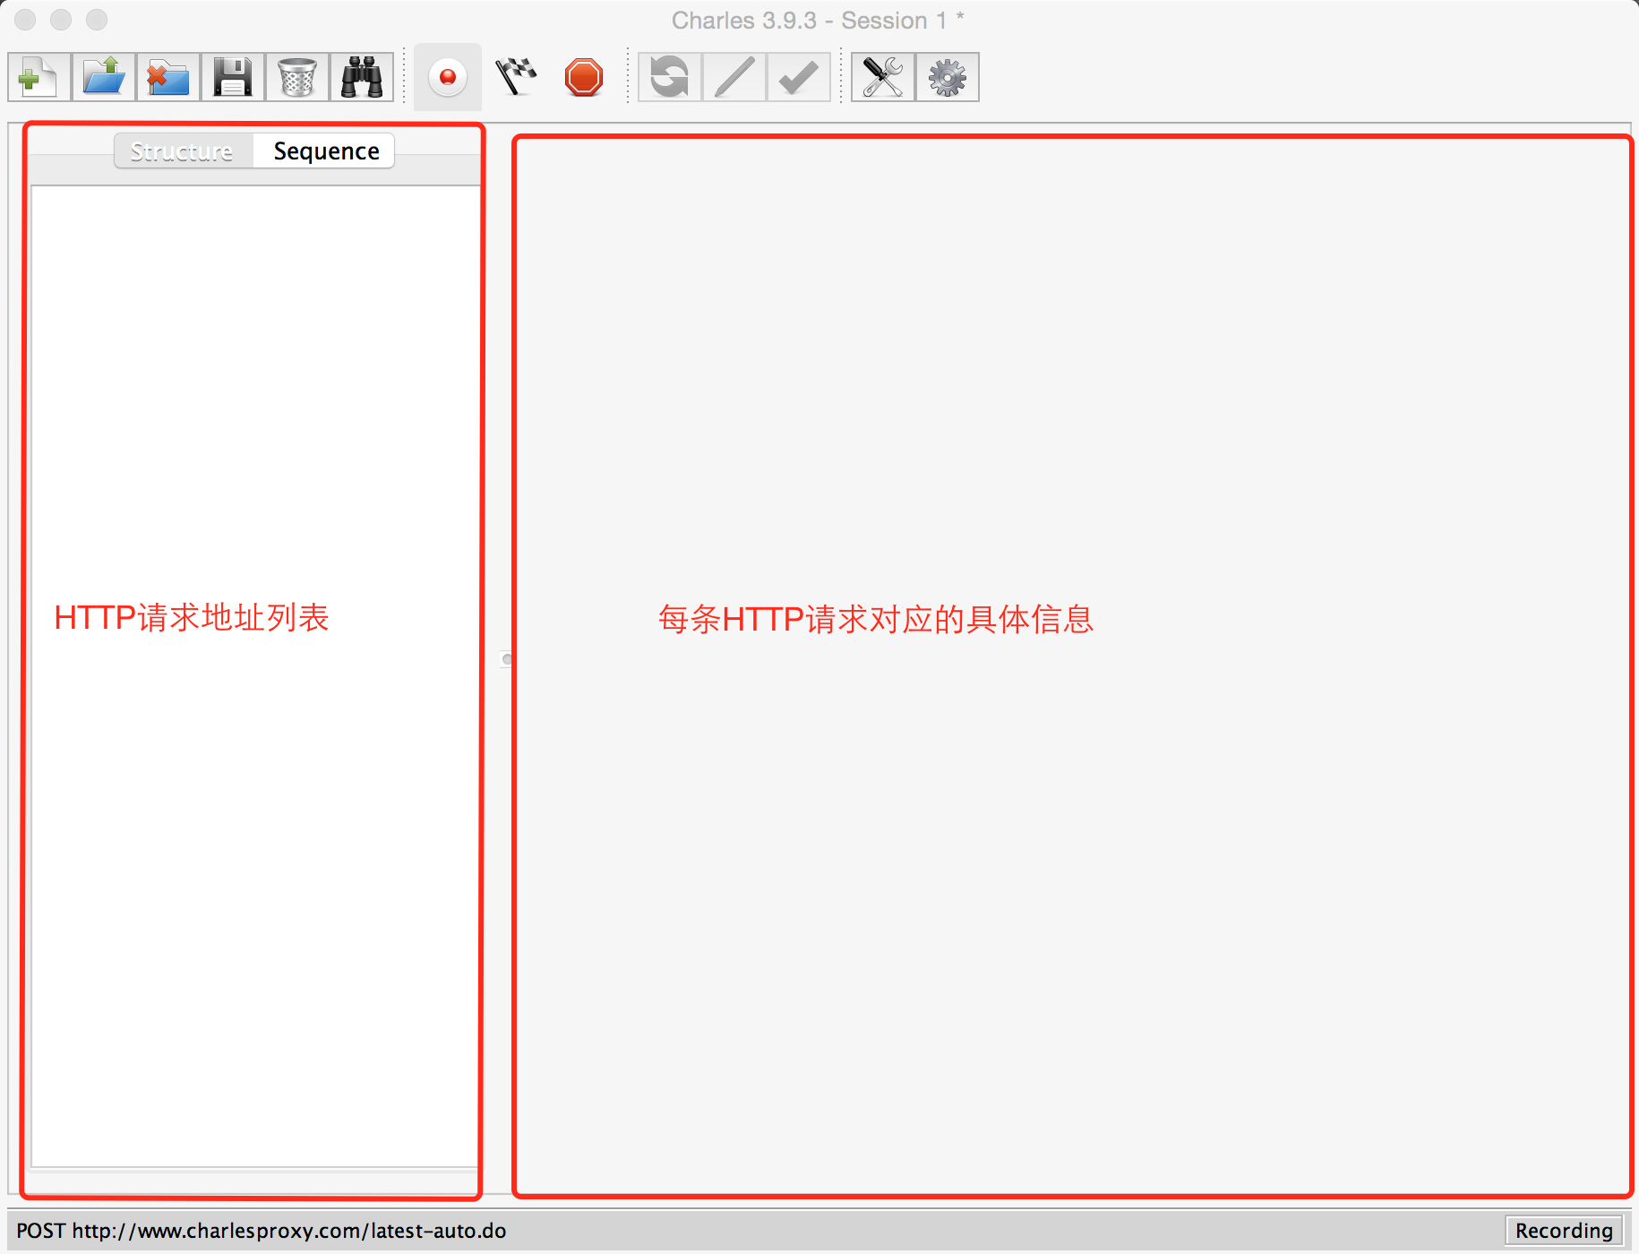Screen dimensions: 1639x1254
Task: Toggle throttling with the checkered flag
Action: pos(516,77)
